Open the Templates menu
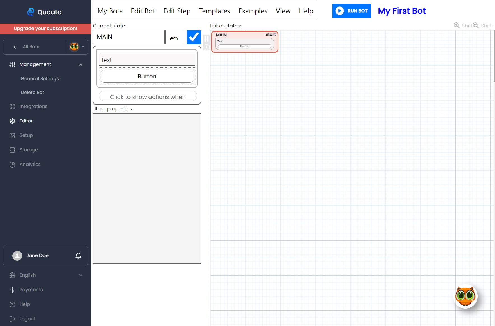Image resolution: width=495 pixels, height=326 pixels. point(214,11)
